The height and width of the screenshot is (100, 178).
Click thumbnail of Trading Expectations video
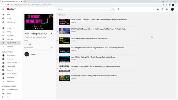65,41
